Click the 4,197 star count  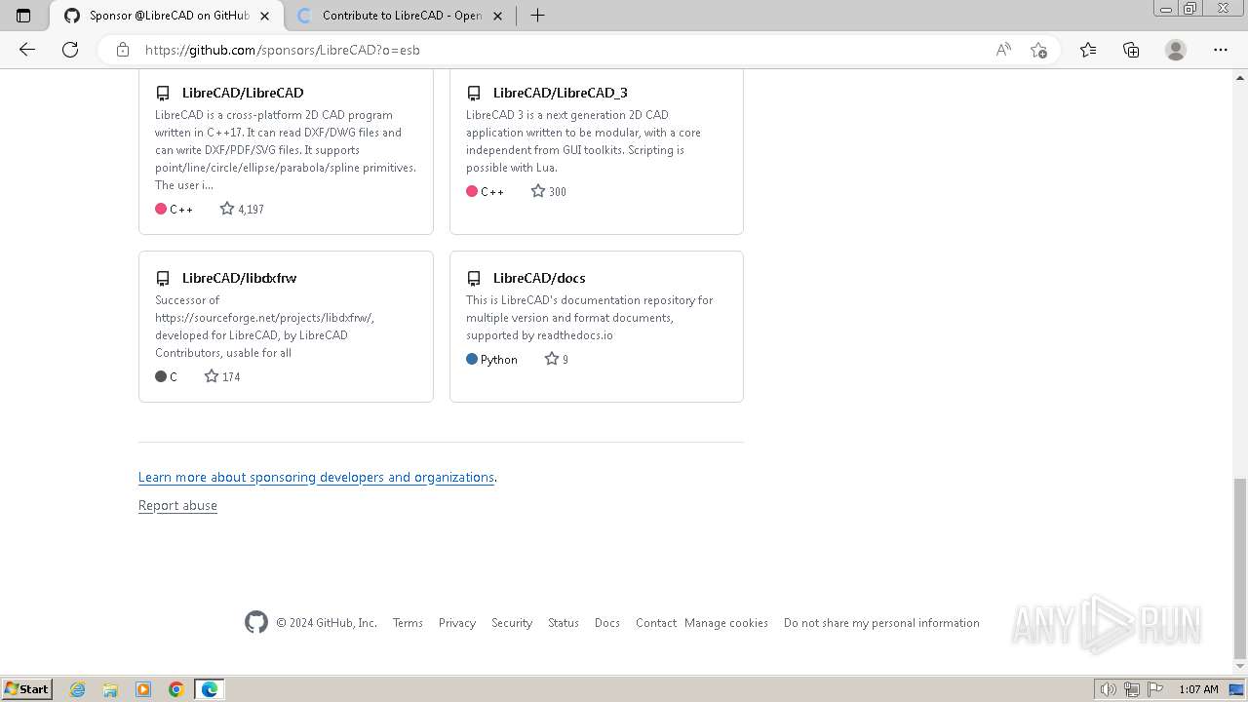pos(252,210)
